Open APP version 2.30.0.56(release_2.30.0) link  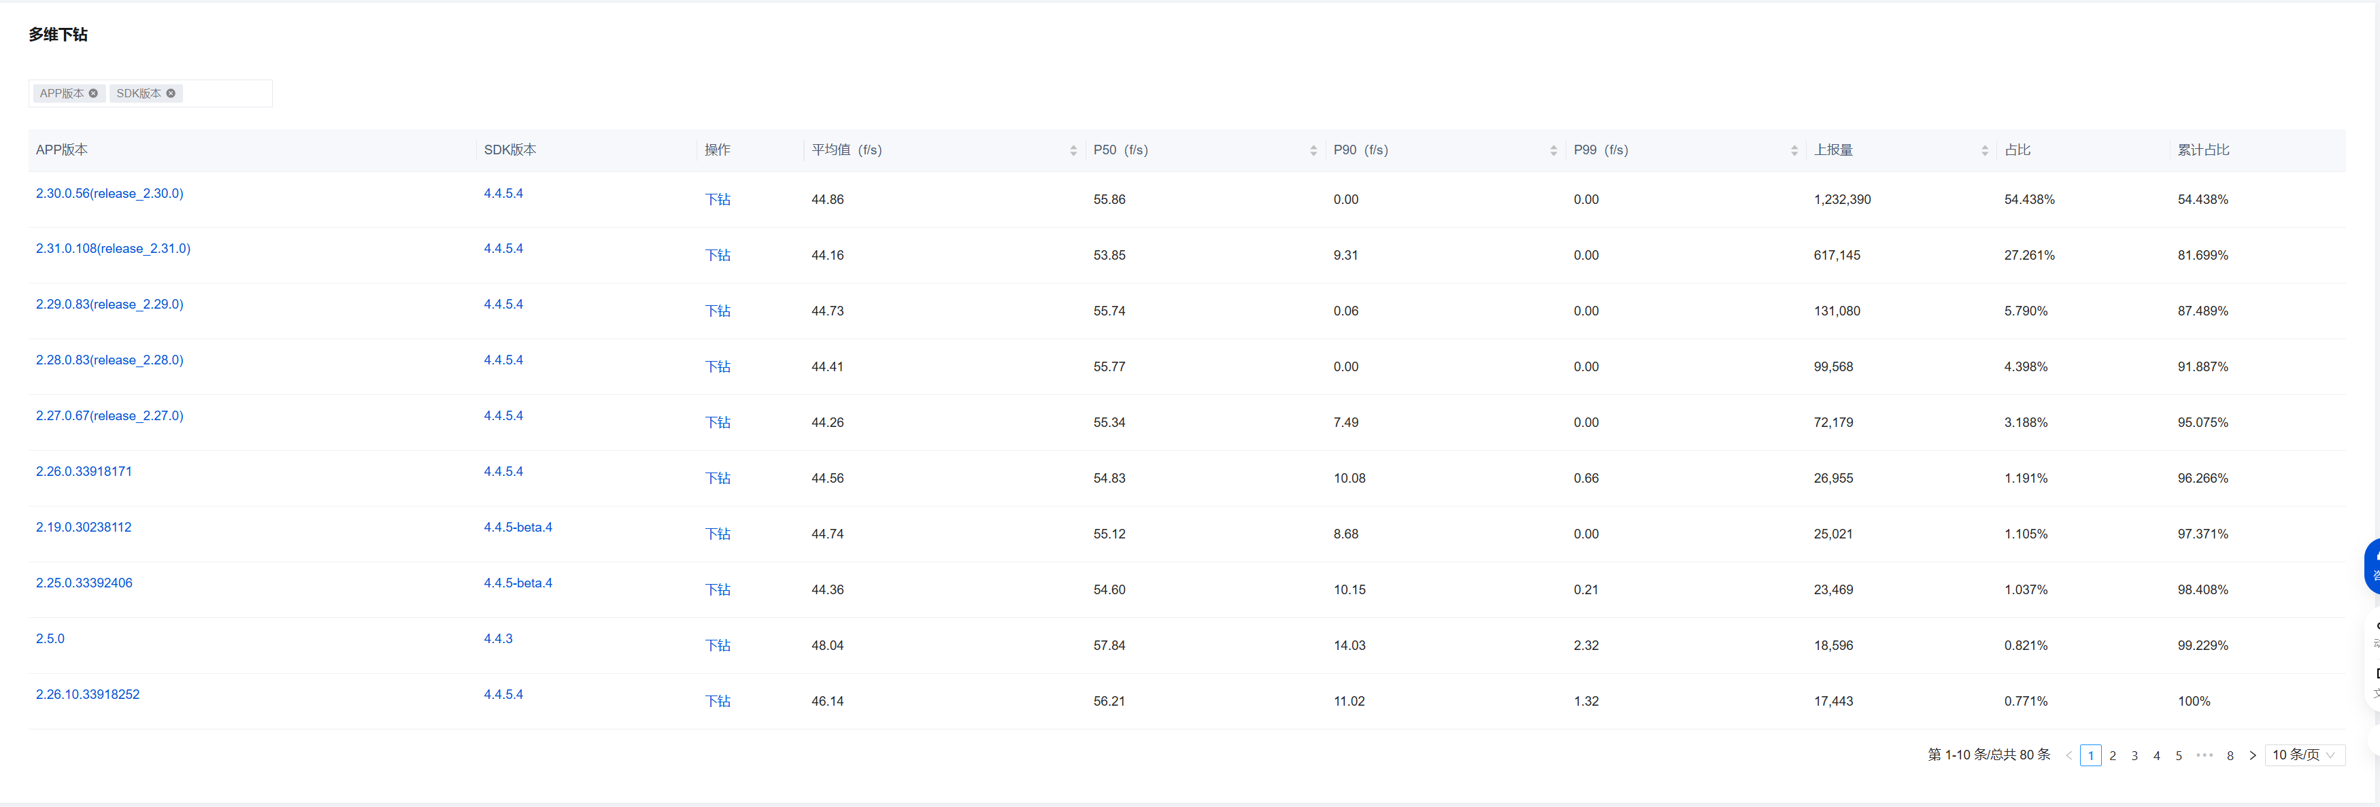109,194
